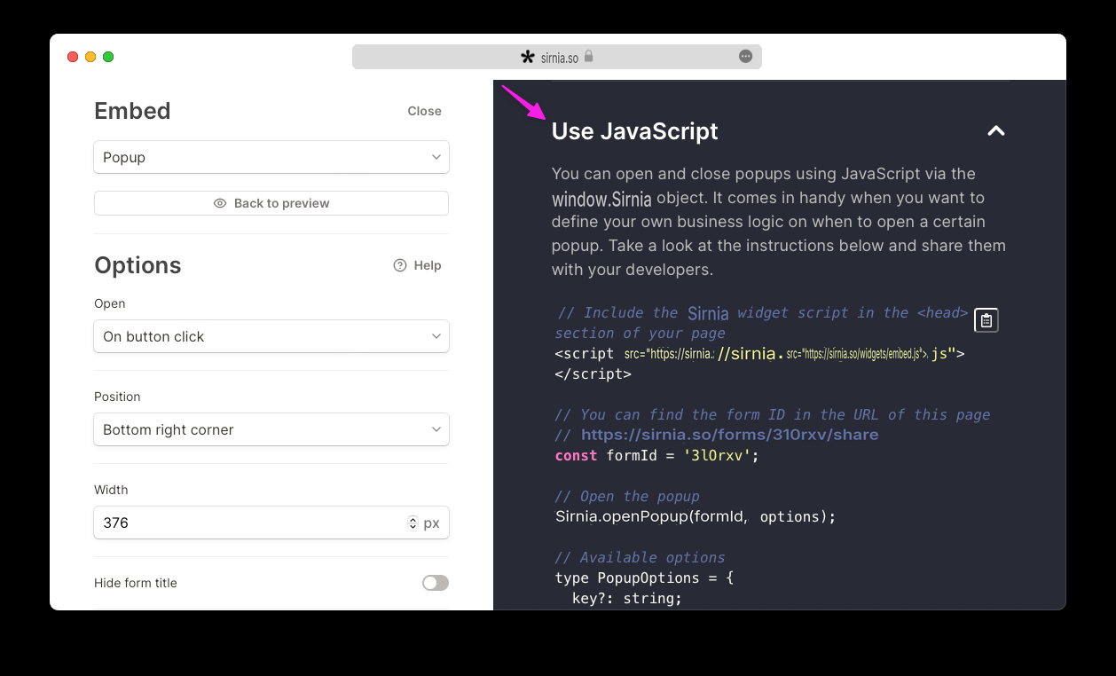The image size is (1116, 676).
Task: Click the 'window.Sirnia' text in description
Action: click(x=601, y=198)
